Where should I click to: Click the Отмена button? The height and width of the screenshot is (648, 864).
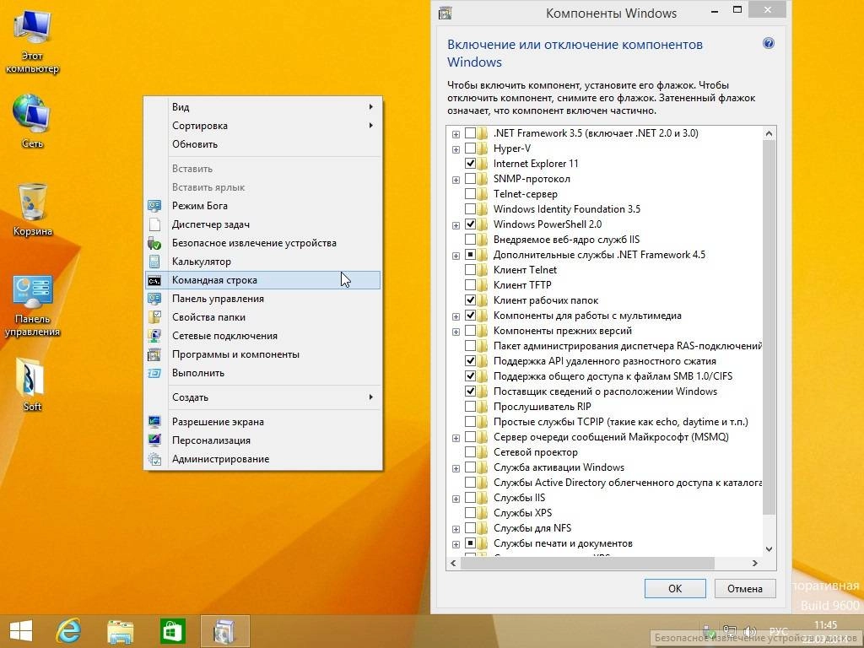click(745, 588)
